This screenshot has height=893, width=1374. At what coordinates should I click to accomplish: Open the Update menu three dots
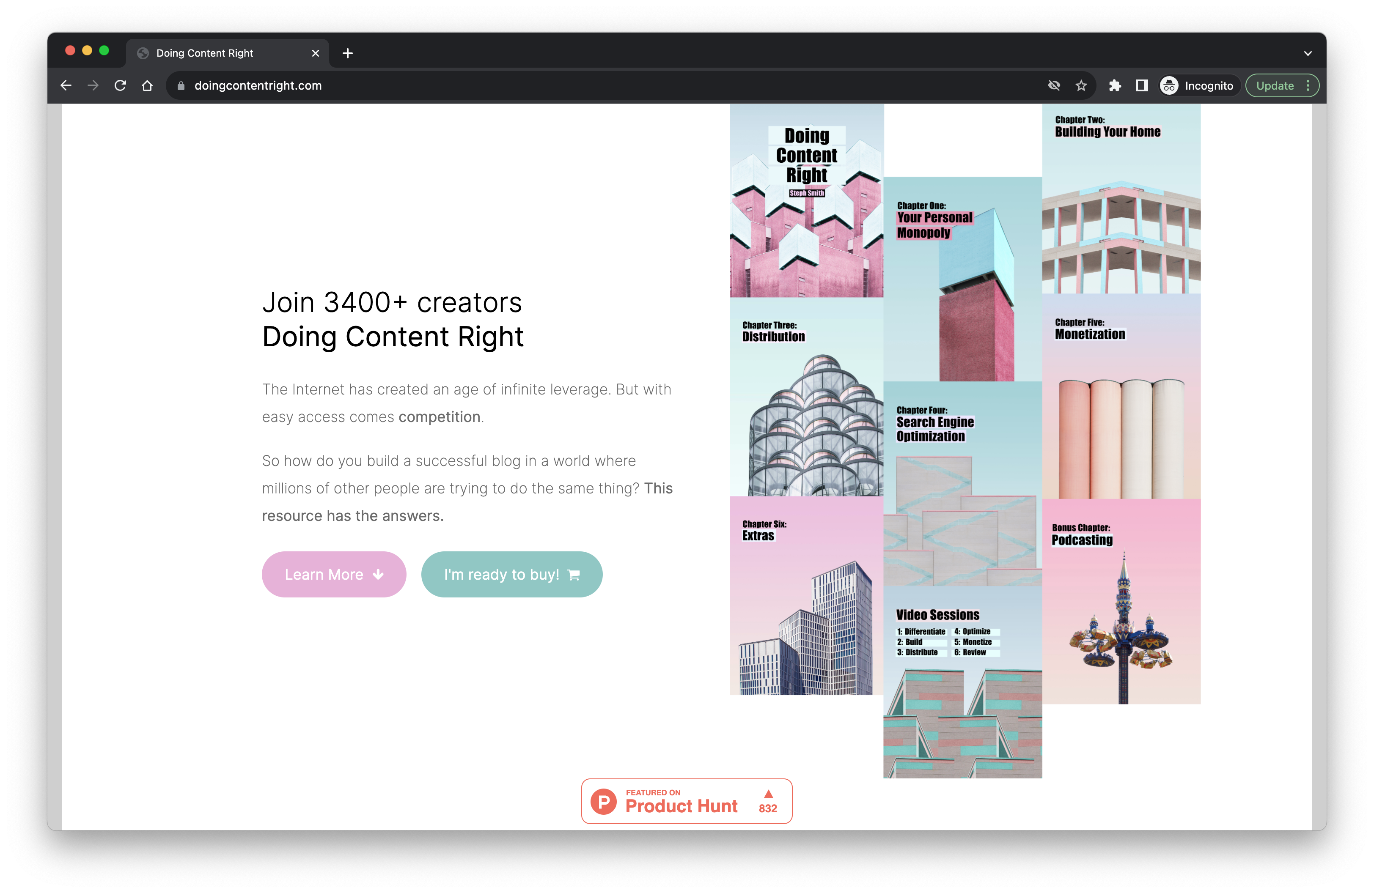(1308, 85)
